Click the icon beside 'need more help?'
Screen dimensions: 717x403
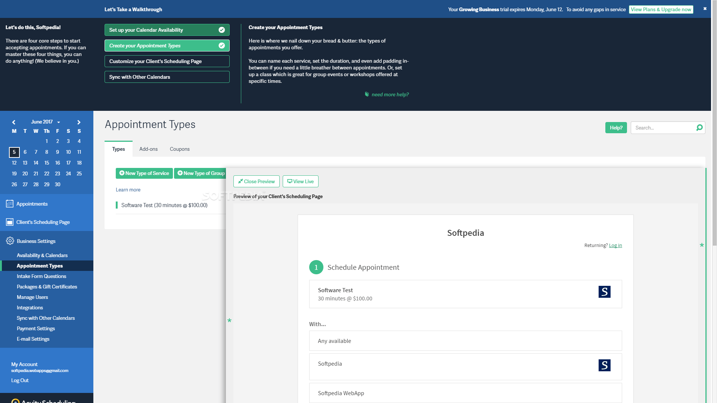pos(367,94)
